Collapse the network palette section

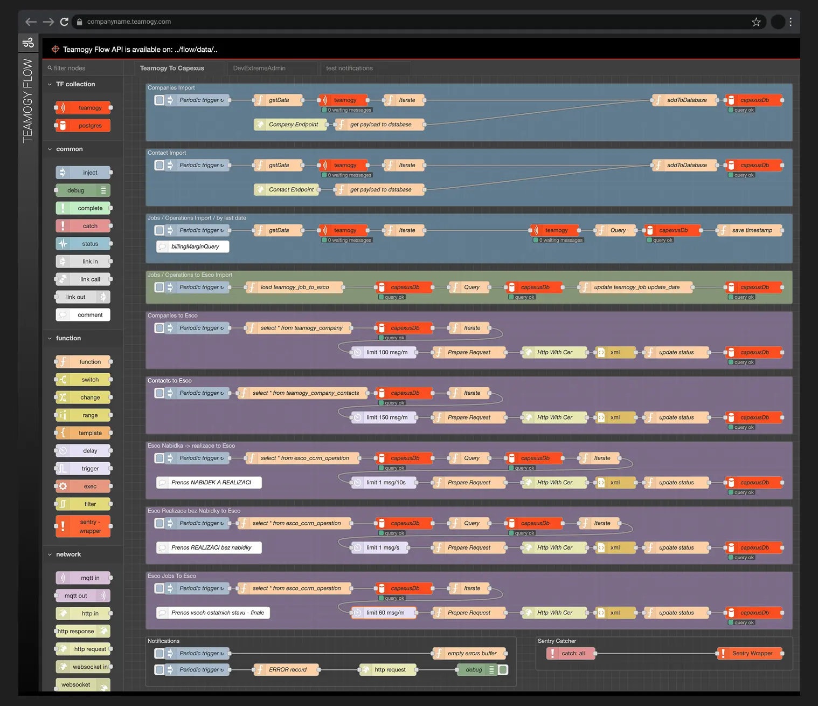coord(50,554)
